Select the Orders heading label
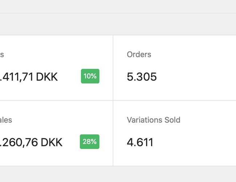236x182 pixels. 139,55
